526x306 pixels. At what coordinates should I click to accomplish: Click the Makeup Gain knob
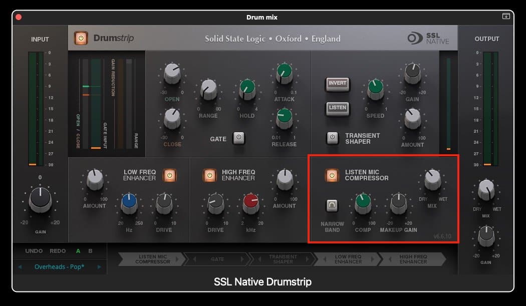pos(399,204)
